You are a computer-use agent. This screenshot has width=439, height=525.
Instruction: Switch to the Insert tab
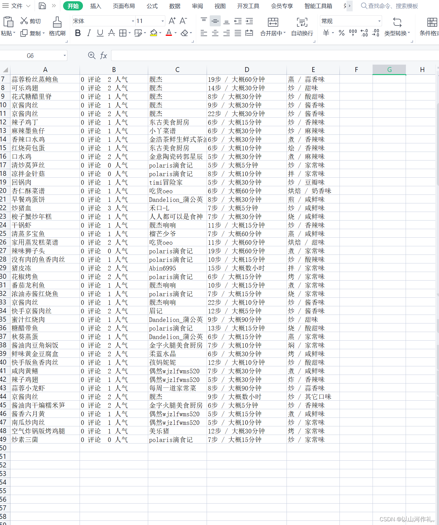(x=96, y=6)
